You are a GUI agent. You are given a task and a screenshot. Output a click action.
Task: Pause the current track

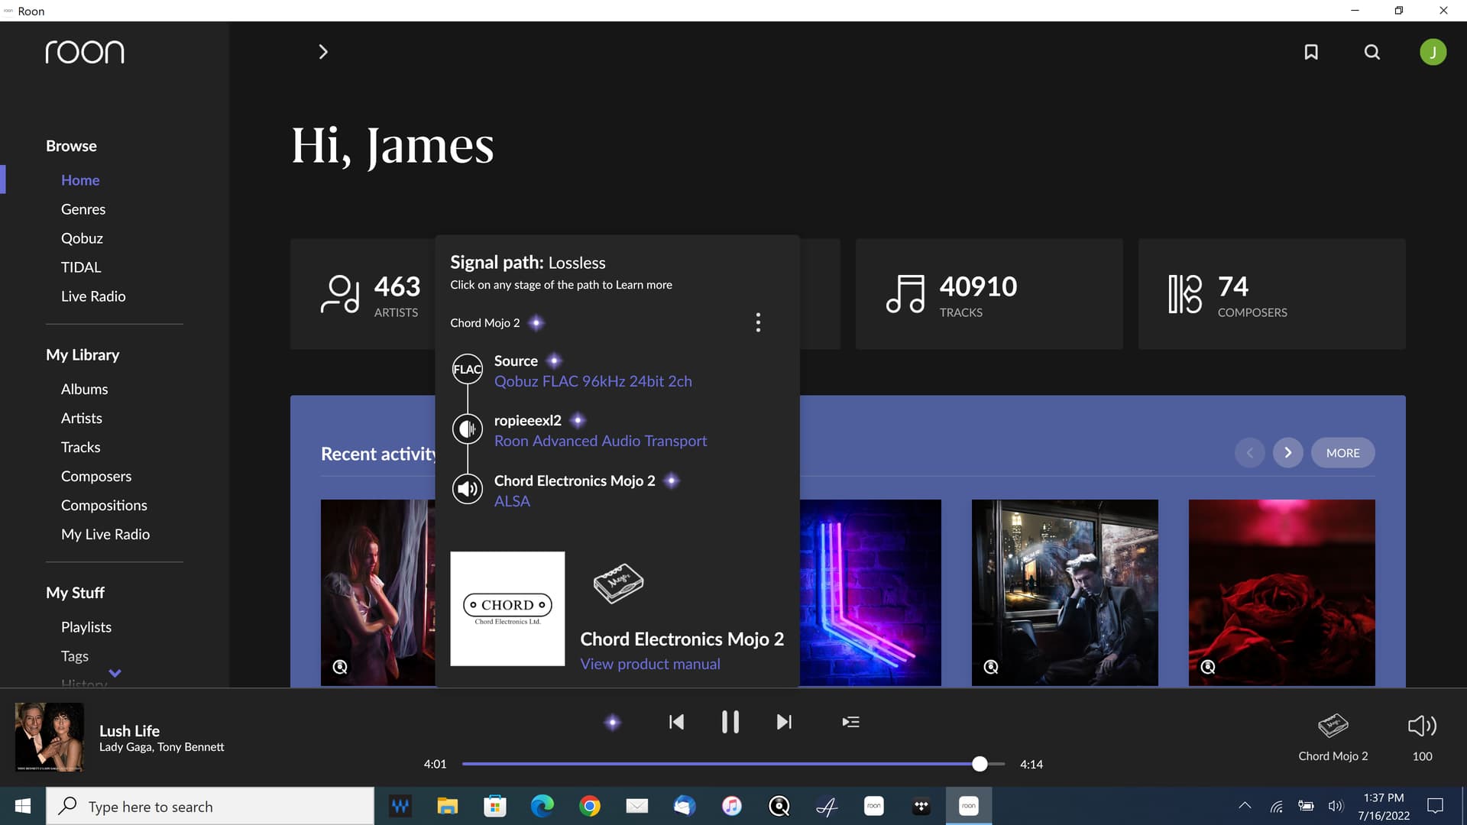click(x=730, y=722)
